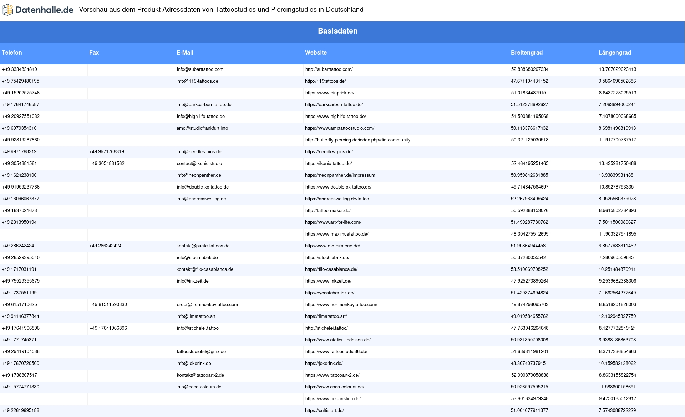This screenshot has height=417, width=685.
Task: Select email info@119-tattoos.de
Action: [197, 81]
